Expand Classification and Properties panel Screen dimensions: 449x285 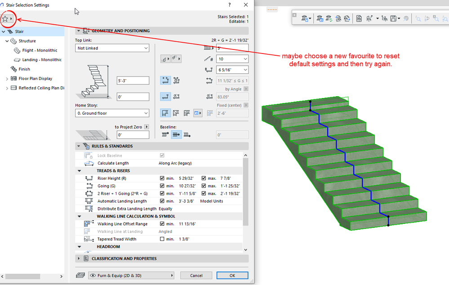[79, 258]
